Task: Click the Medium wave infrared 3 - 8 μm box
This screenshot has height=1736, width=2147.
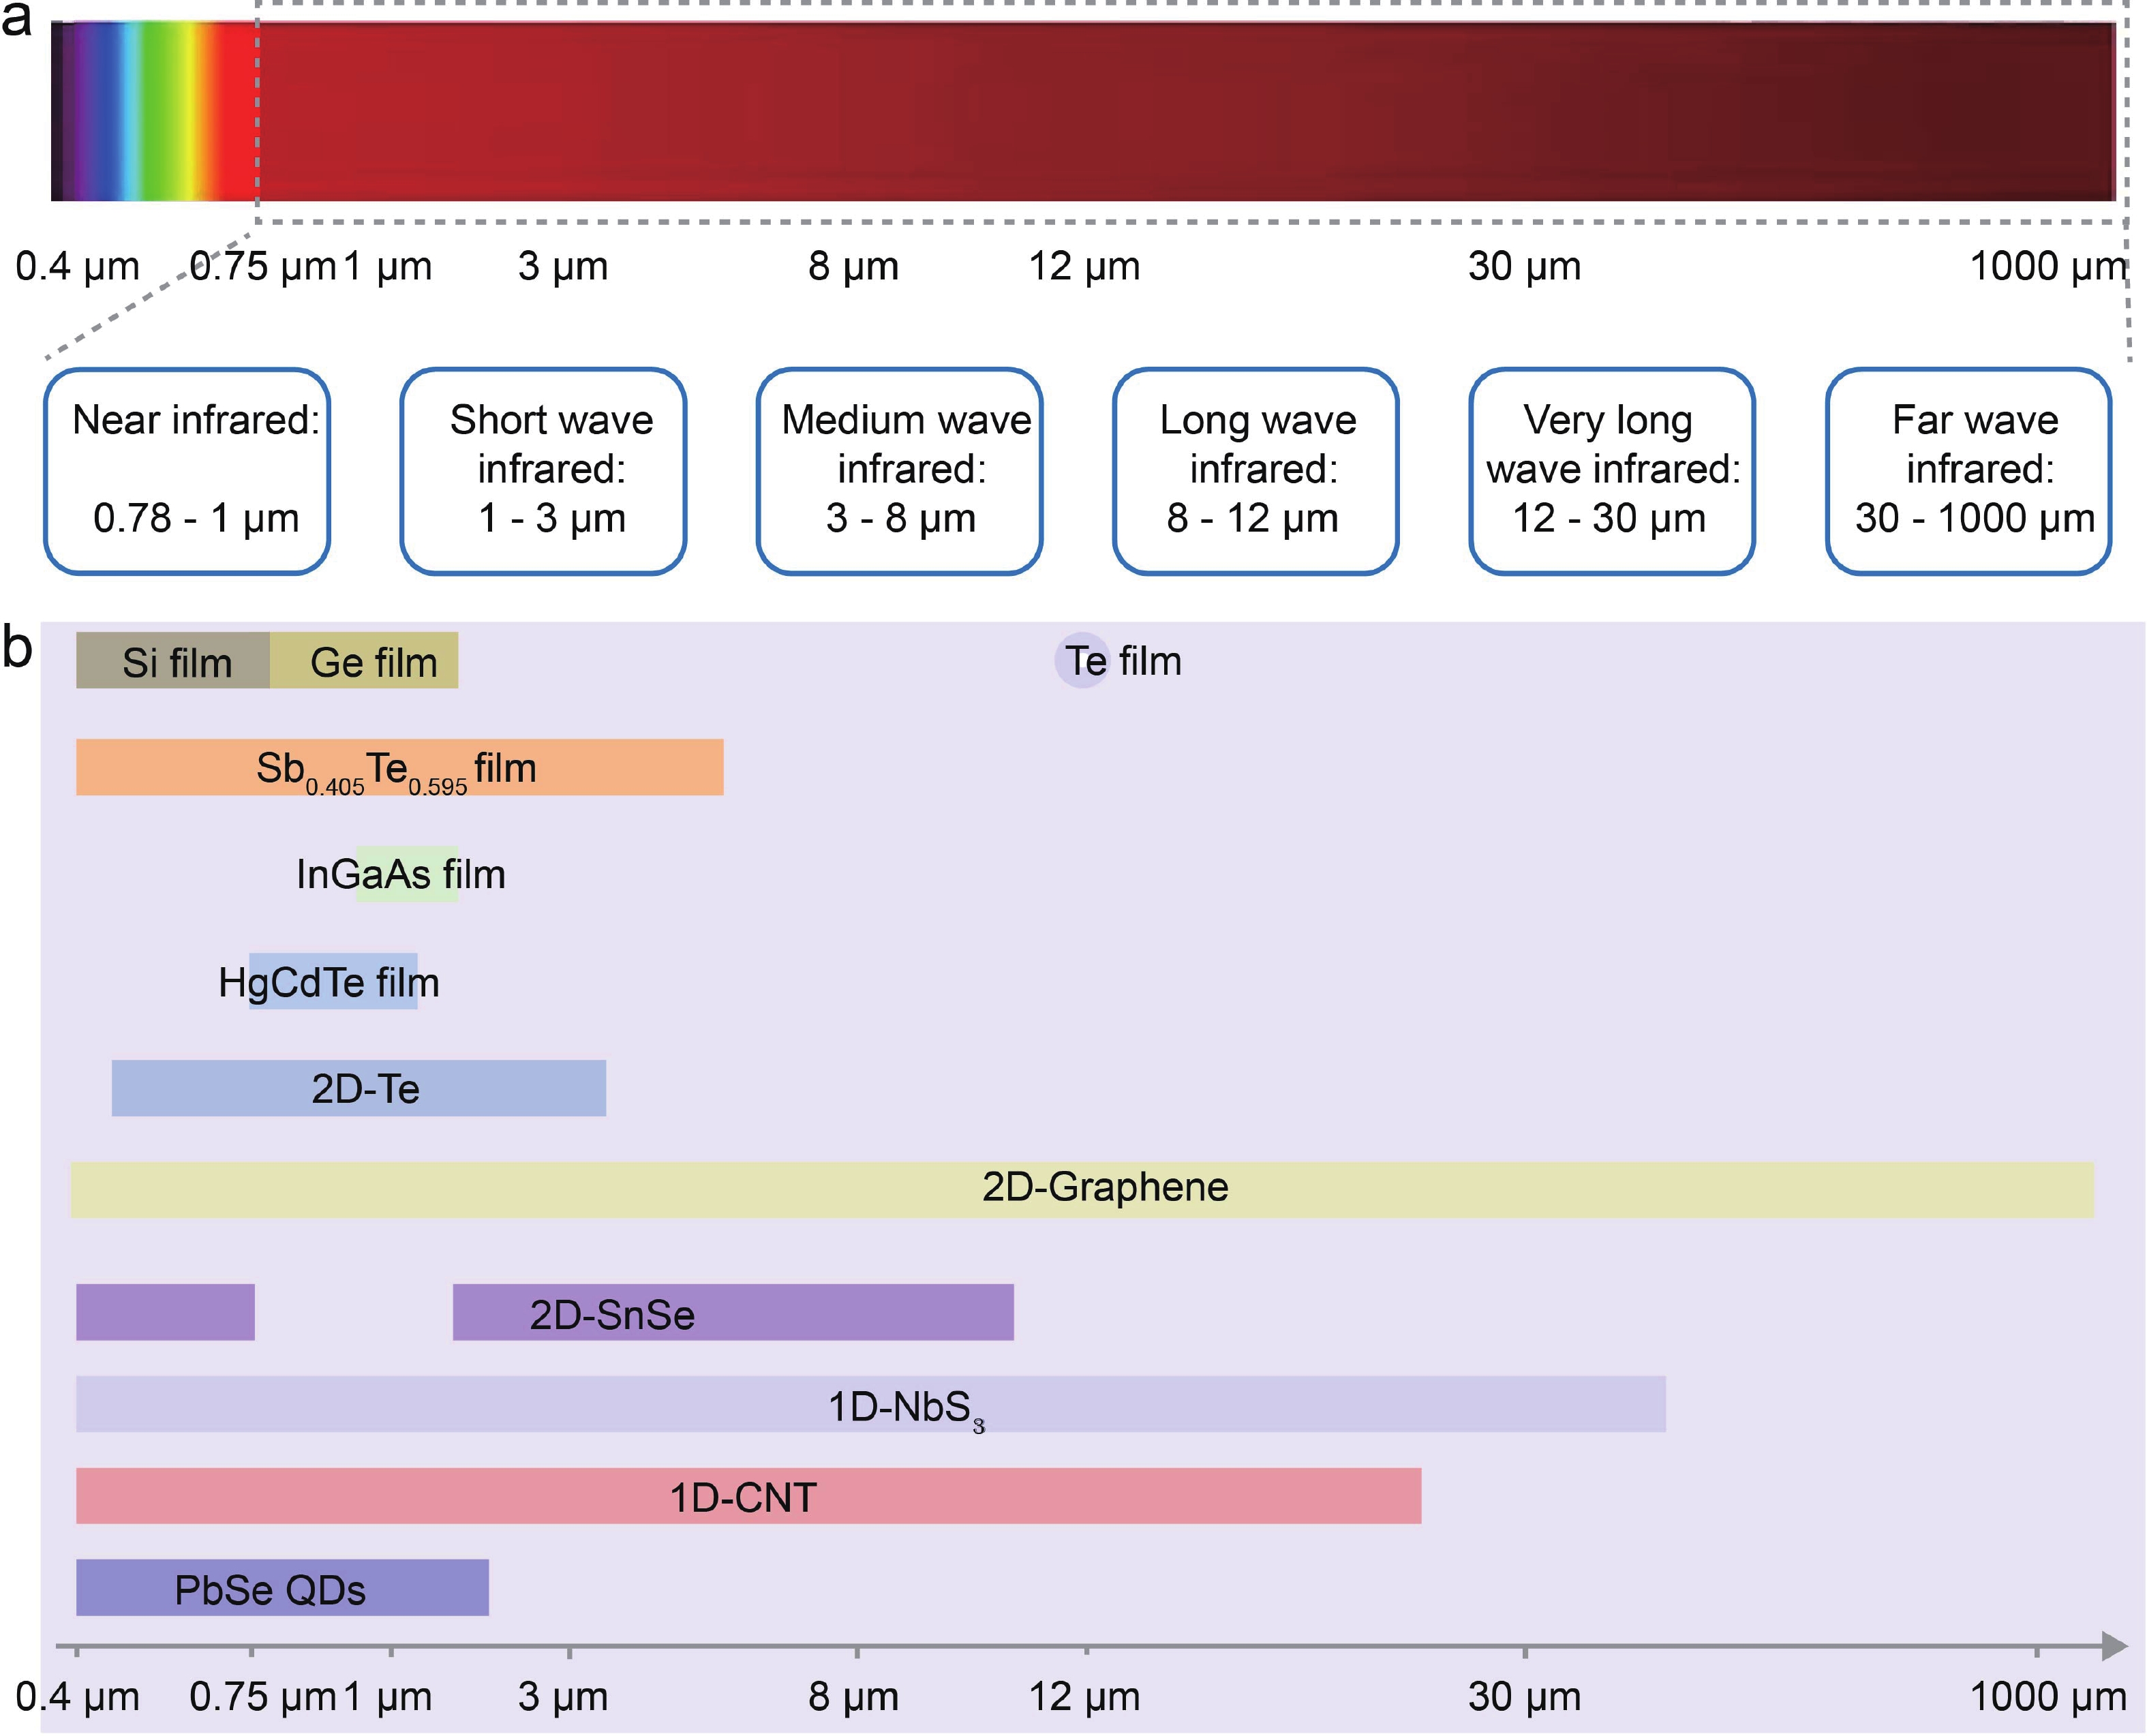Action: (x=899, y=471)
